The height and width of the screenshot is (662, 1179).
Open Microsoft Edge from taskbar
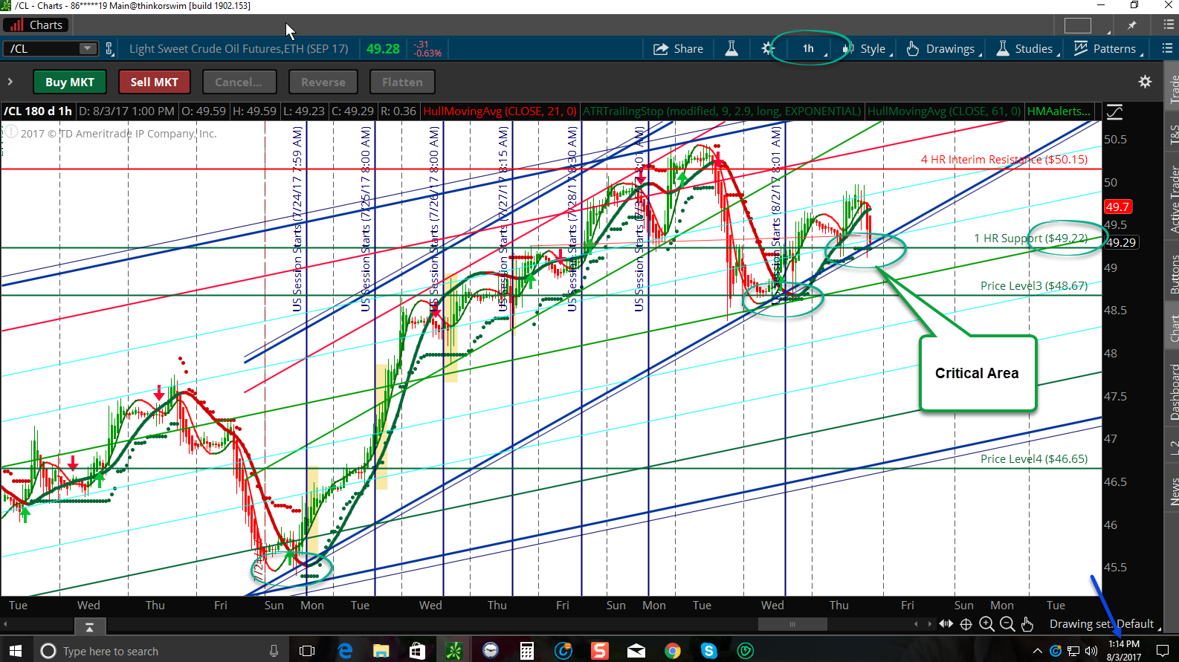pyautogui.click(x=345, y=651)
